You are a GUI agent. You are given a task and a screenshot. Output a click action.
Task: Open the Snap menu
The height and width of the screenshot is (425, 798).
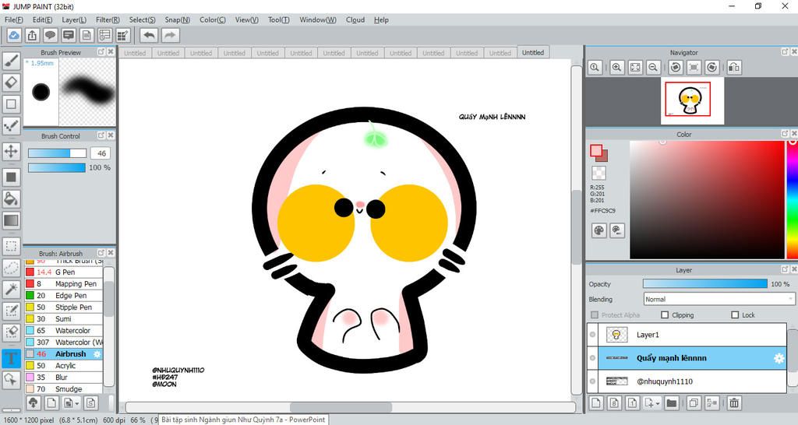click(177, 19)
